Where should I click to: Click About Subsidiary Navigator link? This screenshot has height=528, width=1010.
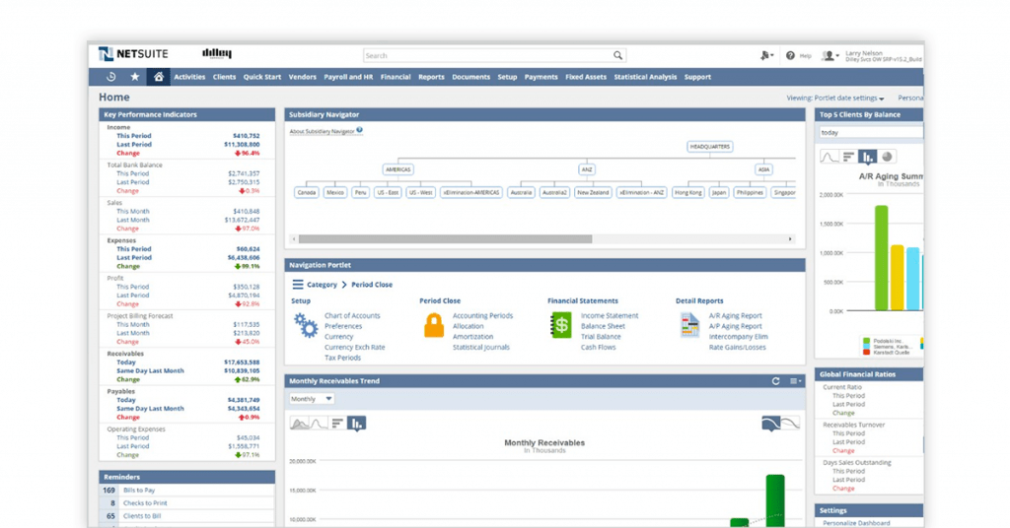point(323,131)
